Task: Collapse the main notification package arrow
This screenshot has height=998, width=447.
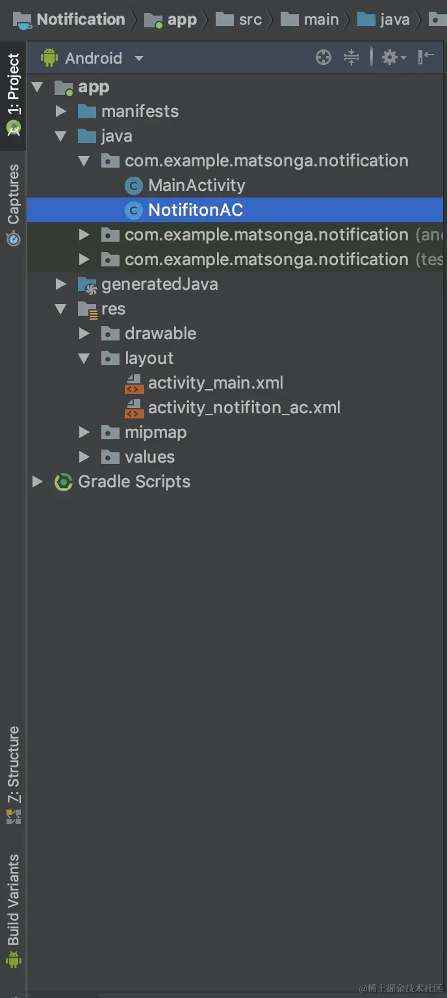Action: click(x=84, y=160)
